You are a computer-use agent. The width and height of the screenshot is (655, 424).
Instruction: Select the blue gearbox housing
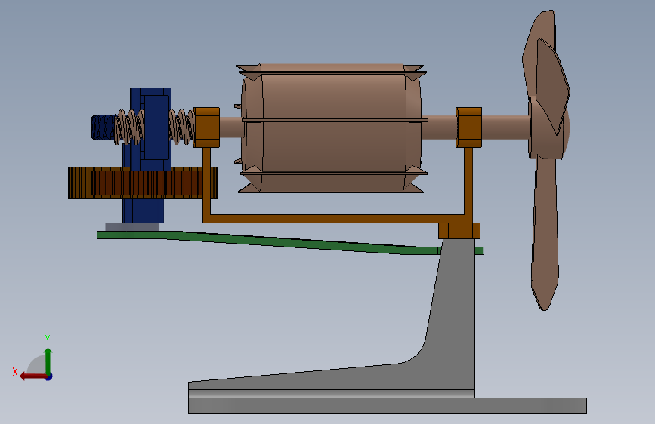coord(147,155)
